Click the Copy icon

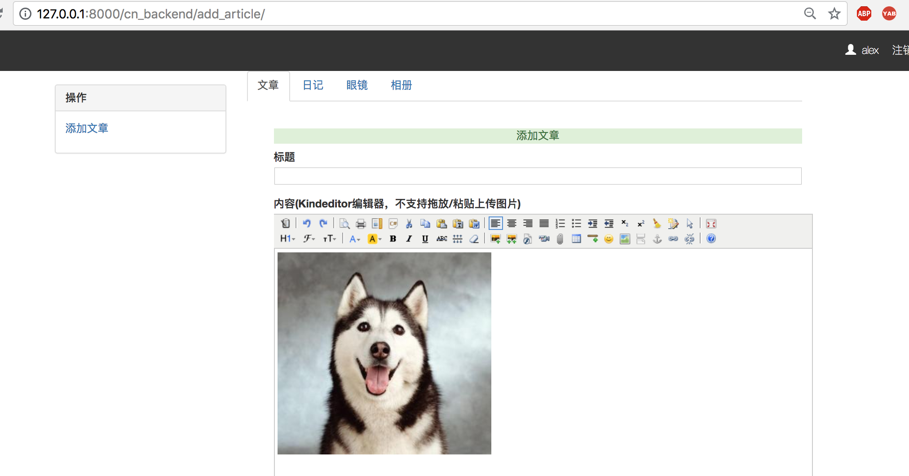coord(425,223)
